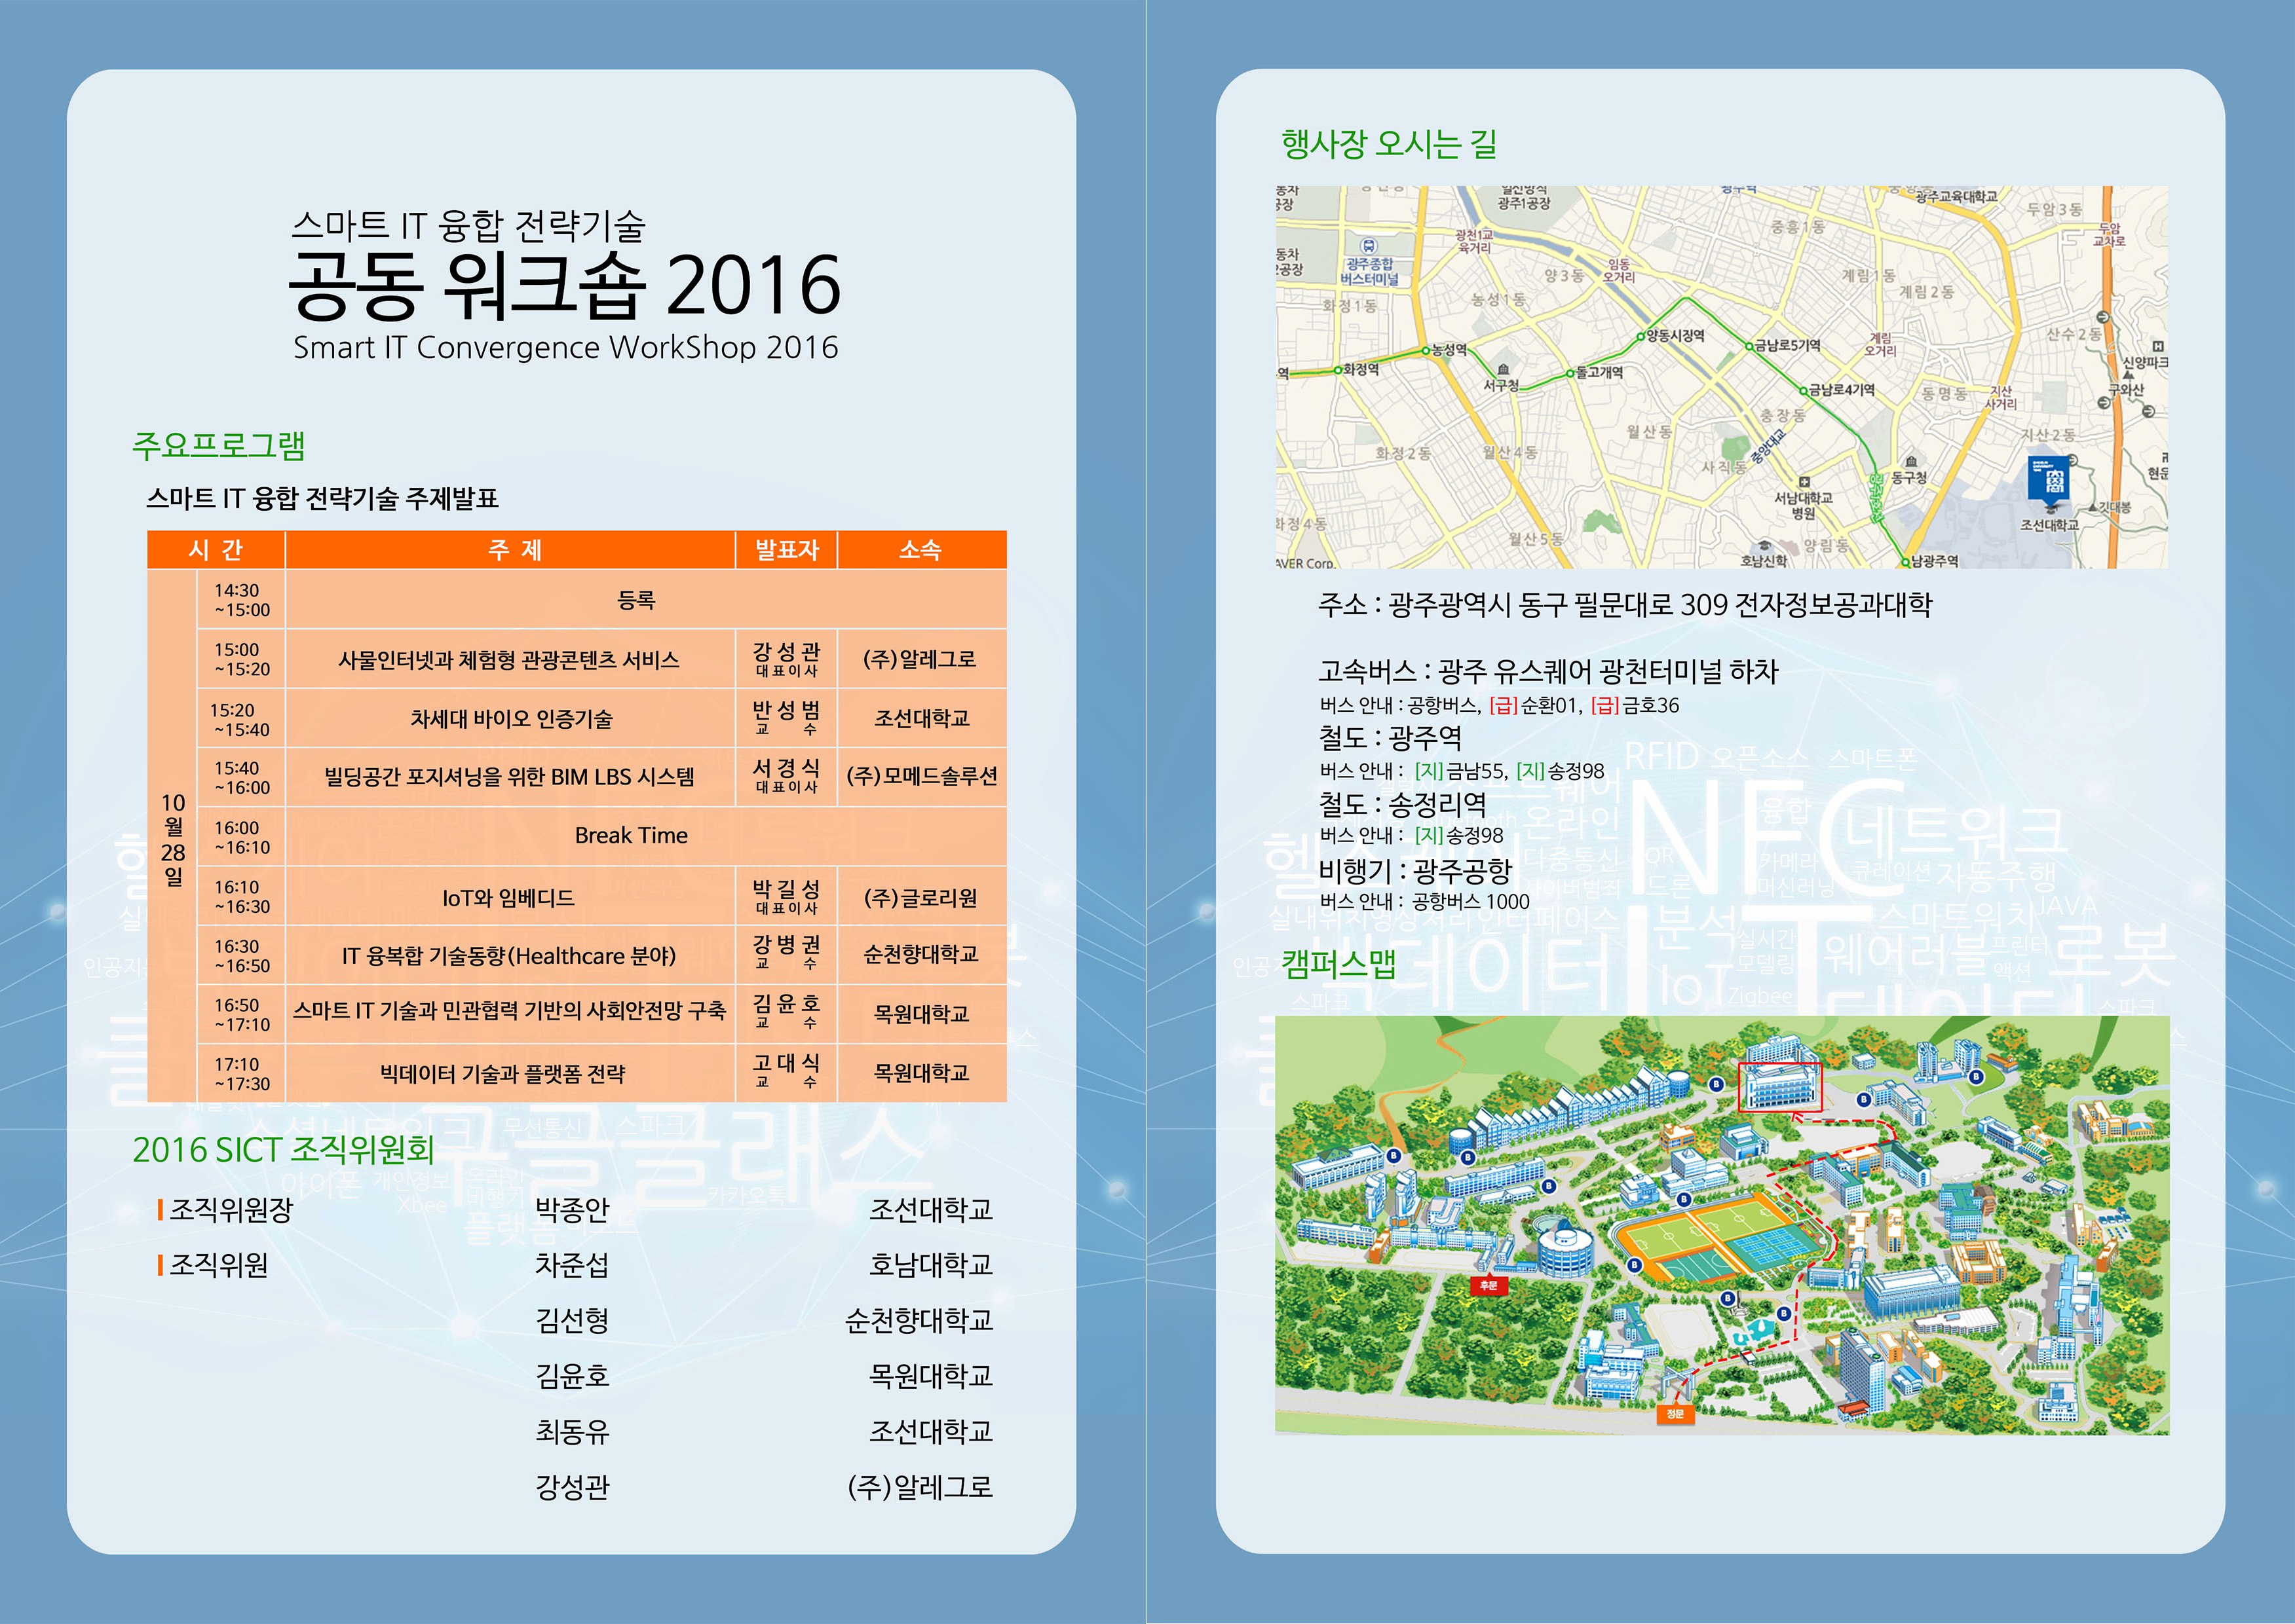Click the 서남대학교병원 hospital cross icon
Screen dimensions: 2295x1624
(1804, 482)
